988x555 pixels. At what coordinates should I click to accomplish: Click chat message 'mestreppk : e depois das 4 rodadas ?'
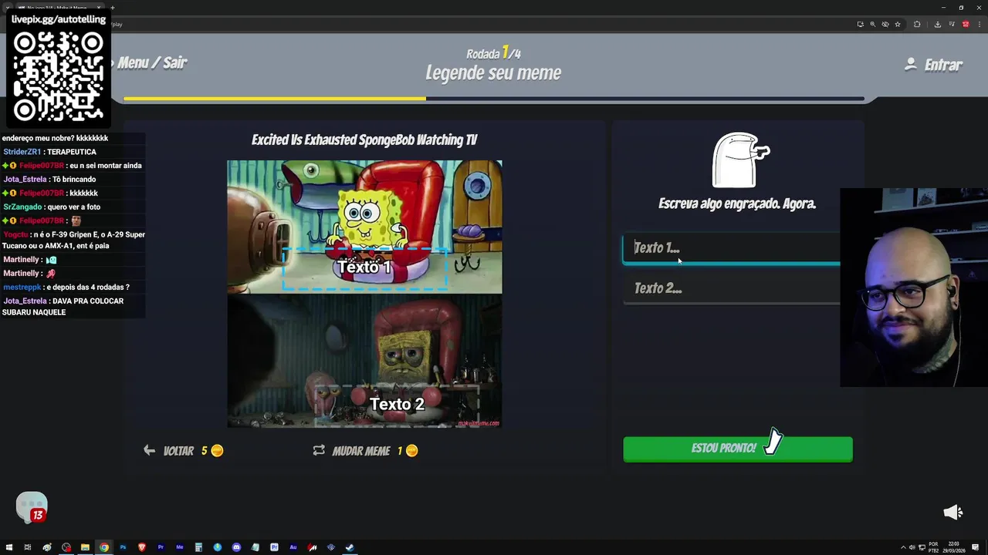pyautogui.click(x=66, y=287)
